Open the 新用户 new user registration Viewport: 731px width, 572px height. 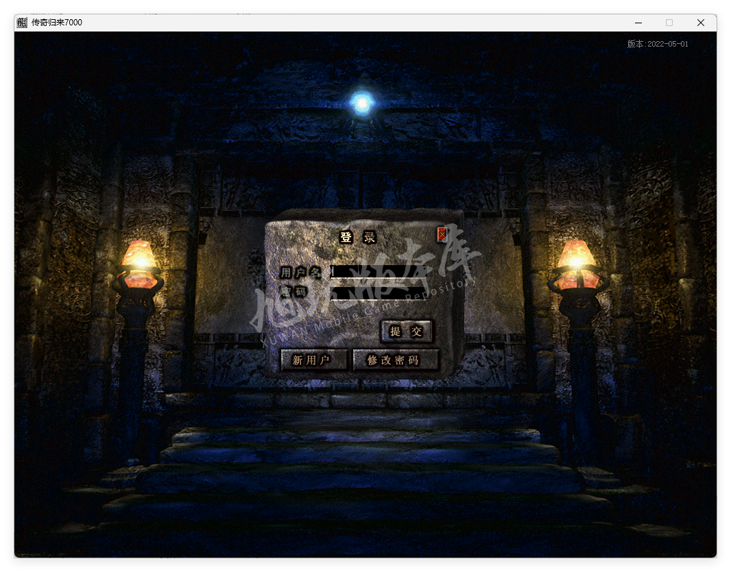click(x=313, y=360)
